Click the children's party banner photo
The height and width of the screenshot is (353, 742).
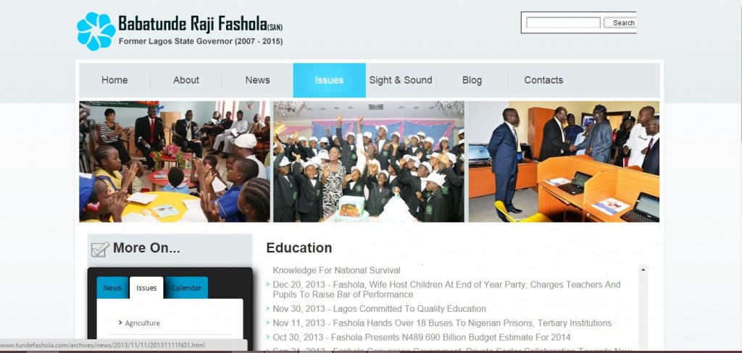369,161
